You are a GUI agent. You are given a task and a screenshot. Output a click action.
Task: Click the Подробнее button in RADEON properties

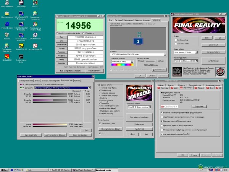(199, 106)
